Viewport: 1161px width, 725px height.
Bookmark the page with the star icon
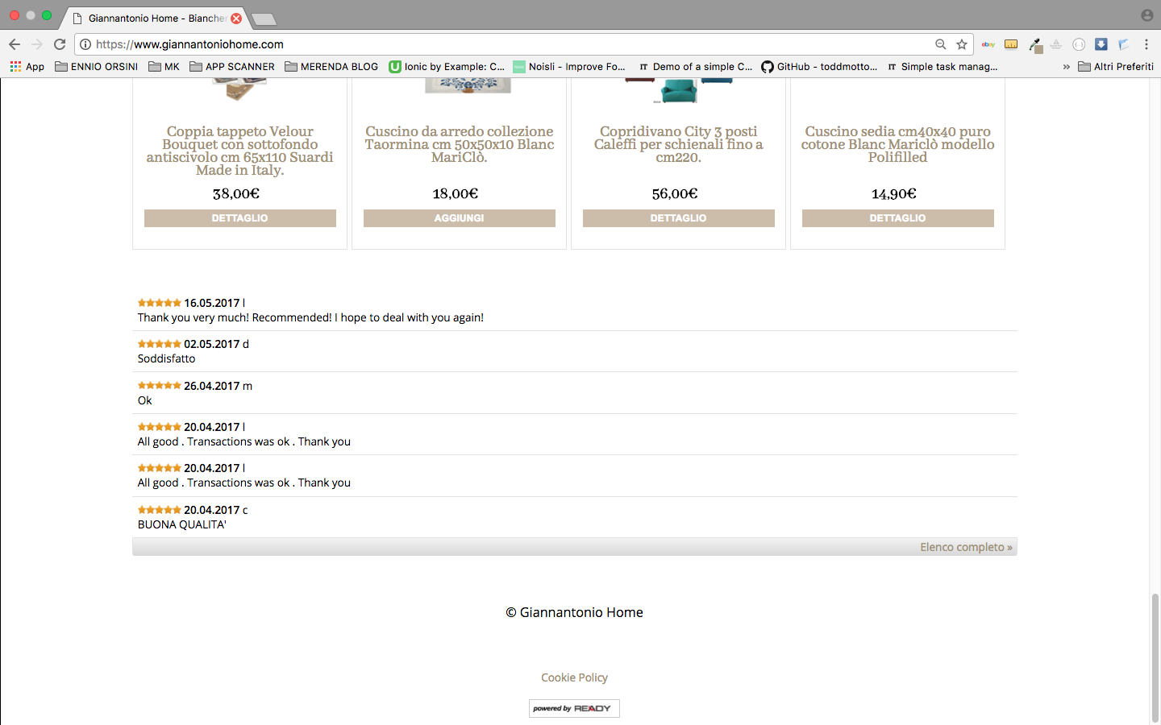click(961, 44)
